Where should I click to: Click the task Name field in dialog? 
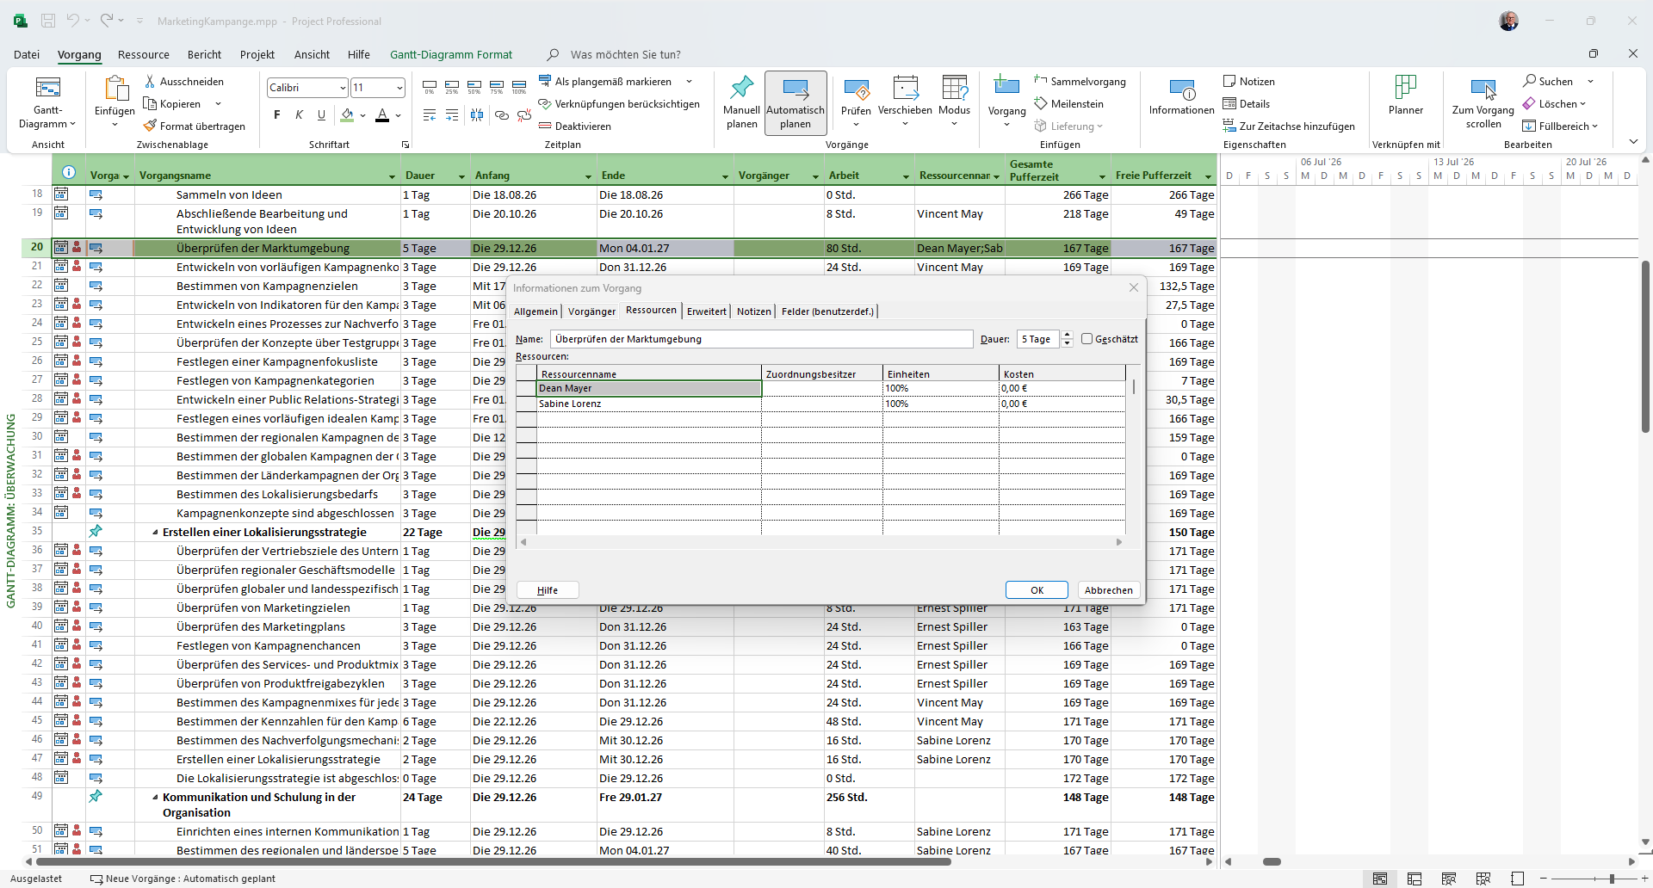pyautogui.click(x=762, y=339)
